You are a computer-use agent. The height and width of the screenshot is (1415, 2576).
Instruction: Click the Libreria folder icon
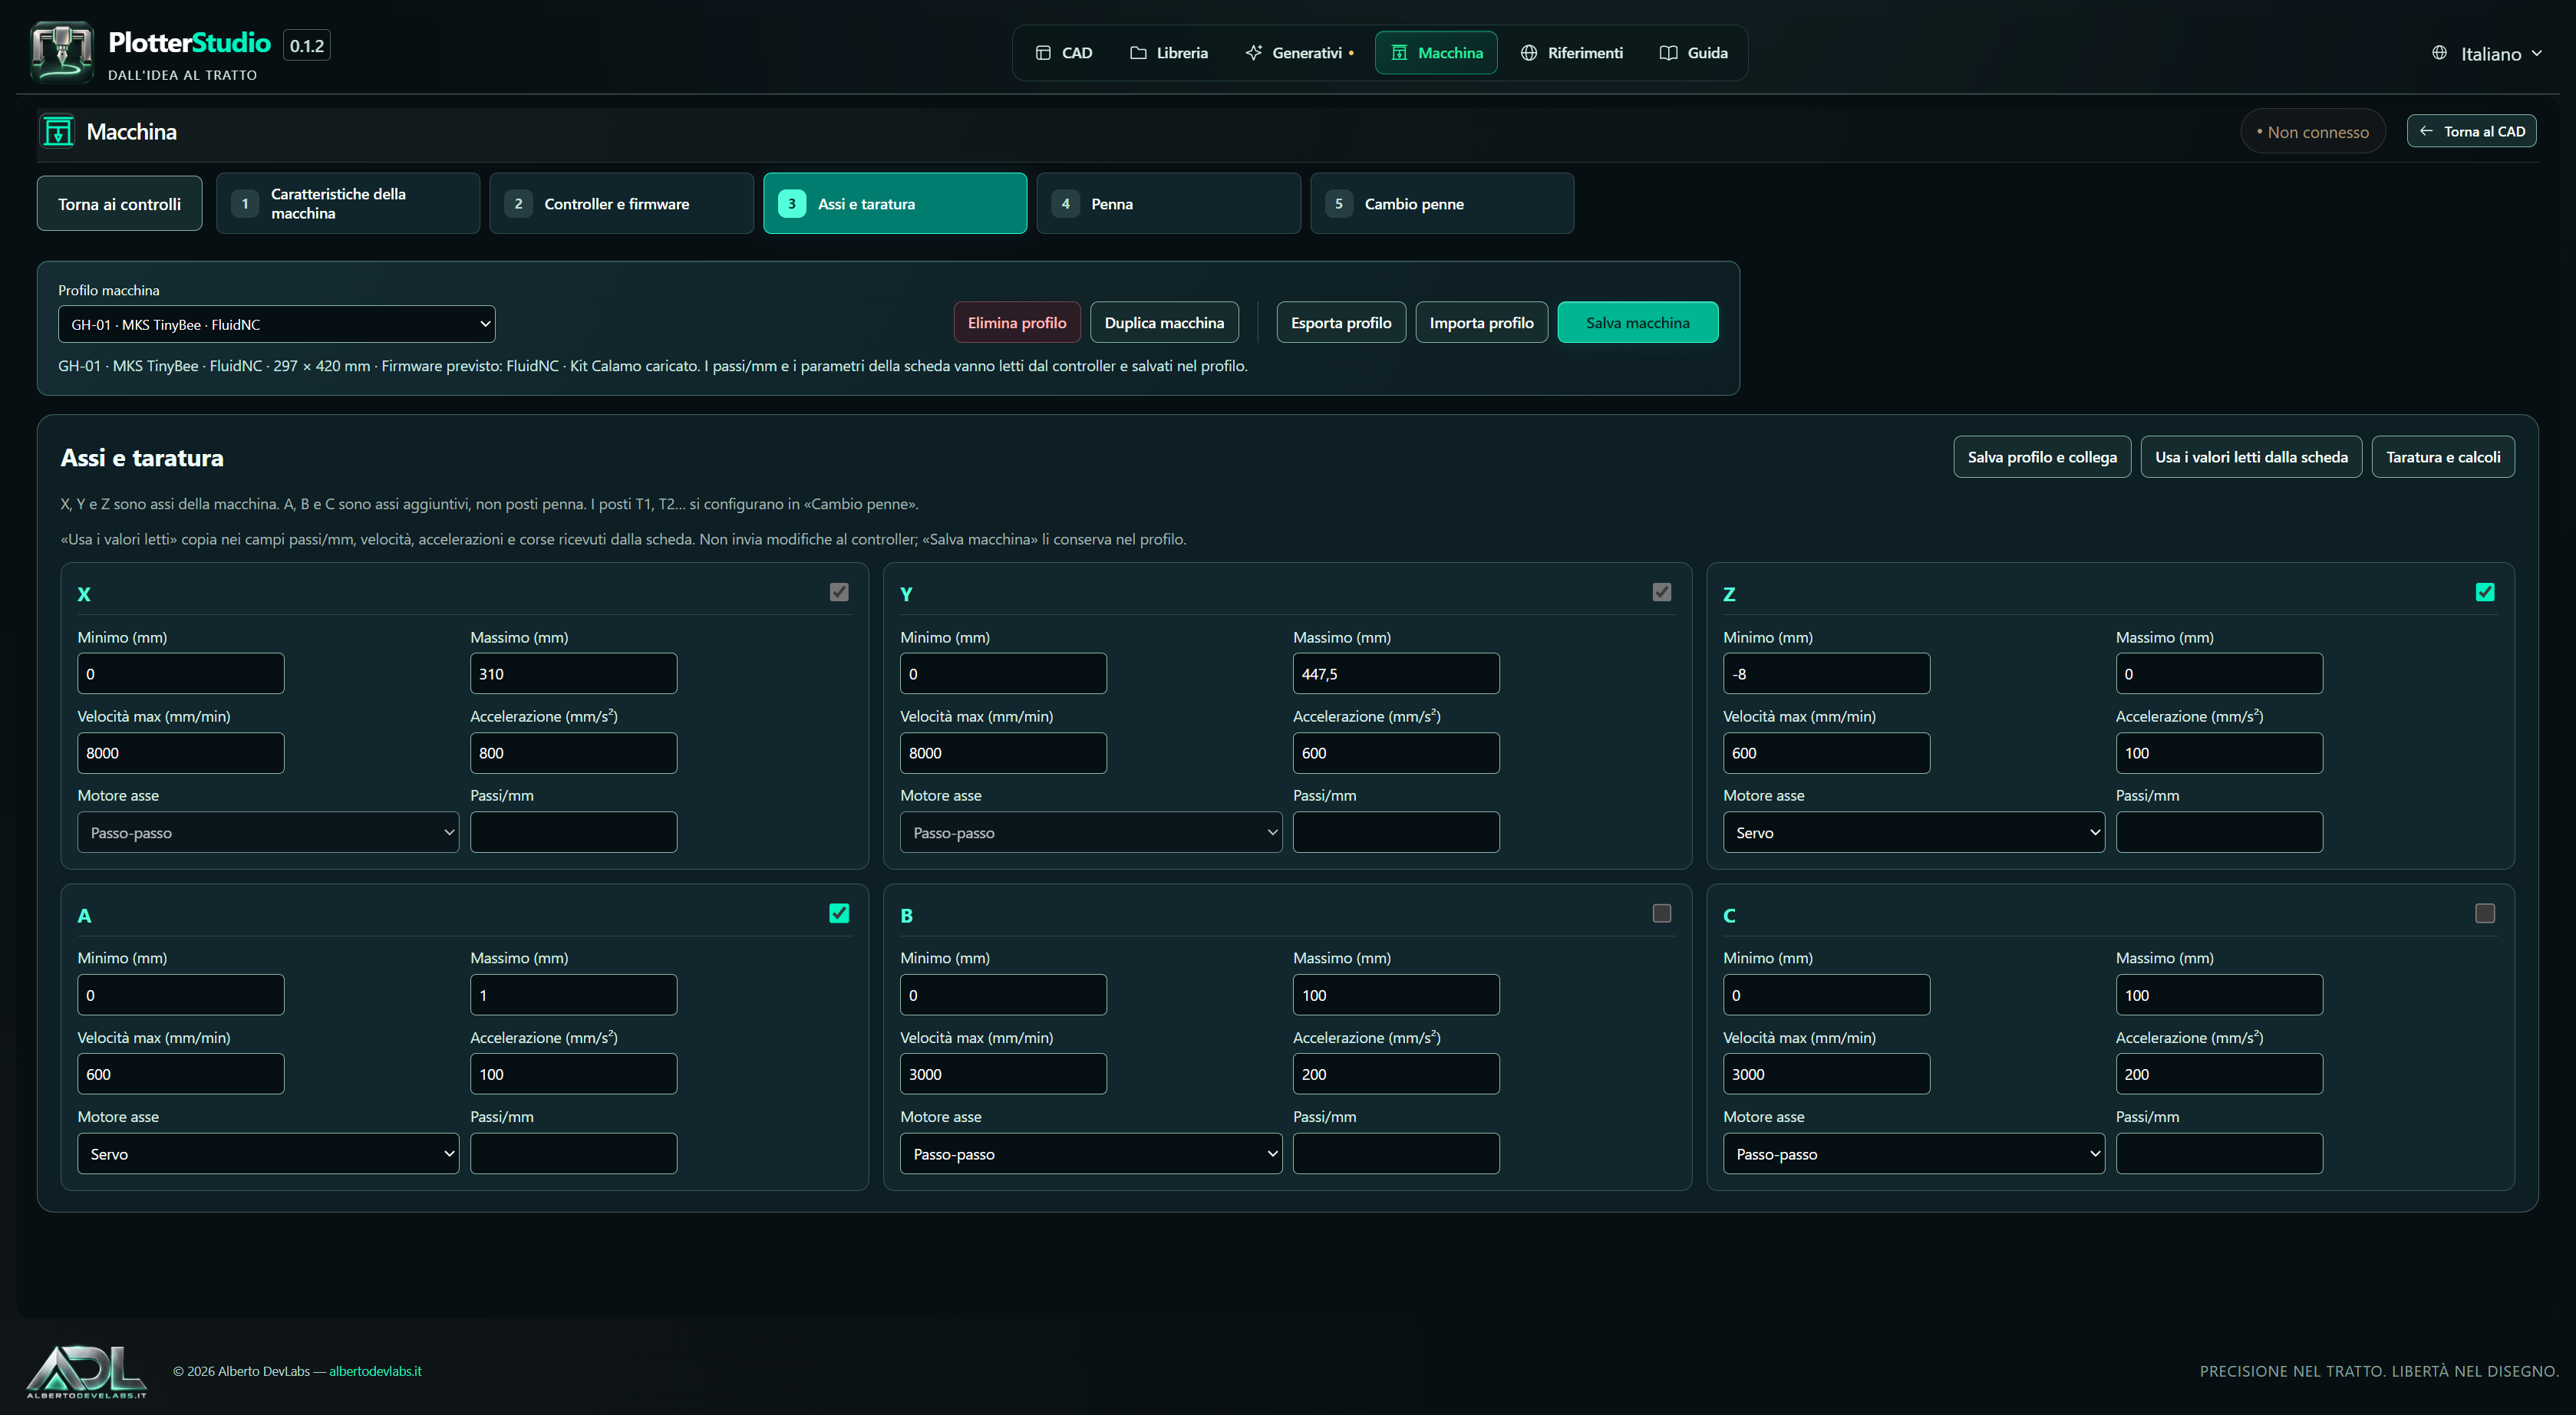point(1138,53)
